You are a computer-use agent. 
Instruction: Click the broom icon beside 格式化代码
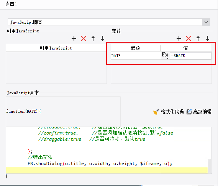click(156, 112)
